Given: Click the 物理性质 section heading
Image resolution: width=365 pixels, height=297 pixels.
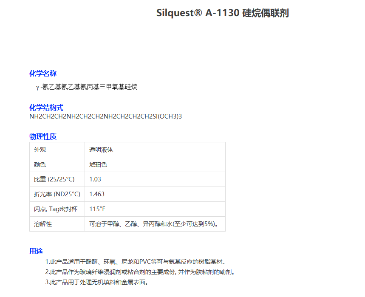Looking at the screenshot, I should click(x=42, y=136).
